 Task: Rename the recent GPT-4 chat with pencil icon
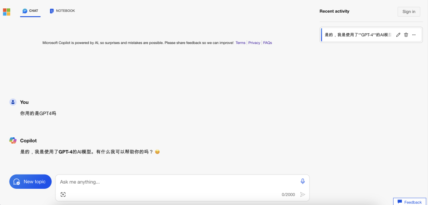pos(398,35)
